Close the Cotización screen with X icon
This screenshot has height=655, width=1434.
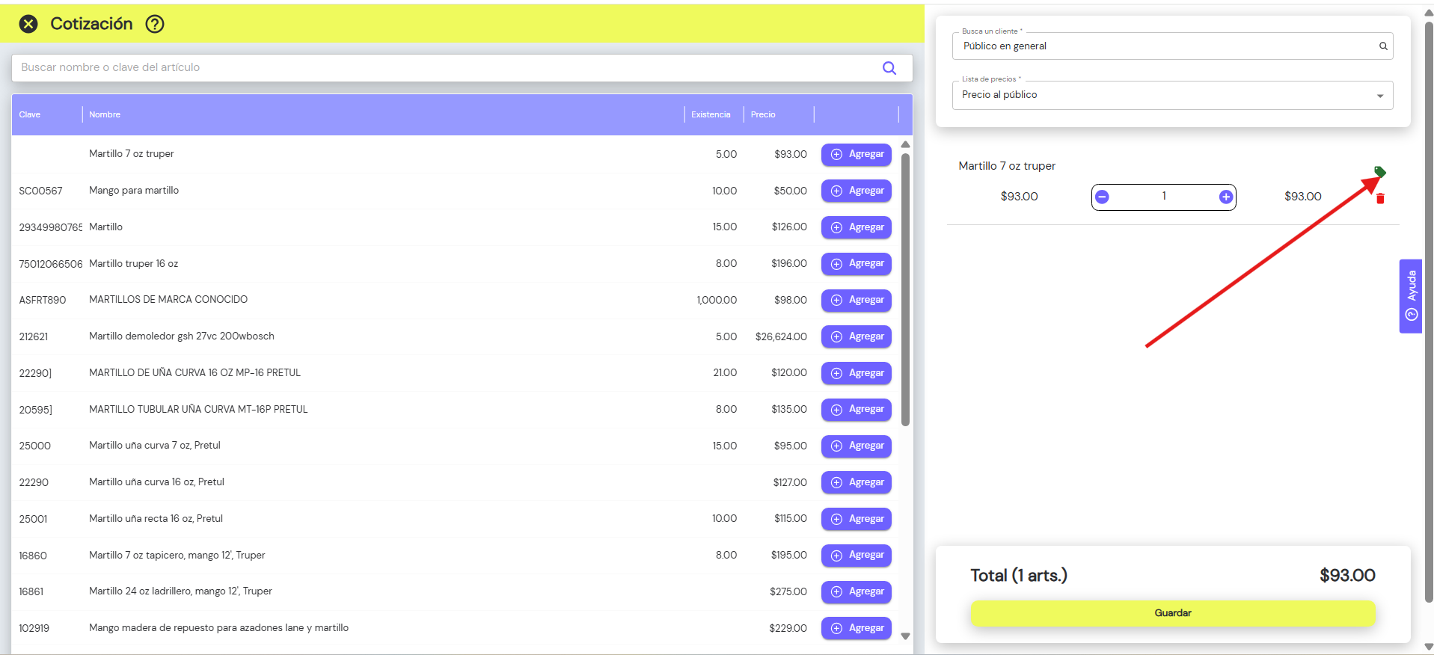tap(28, 24)
